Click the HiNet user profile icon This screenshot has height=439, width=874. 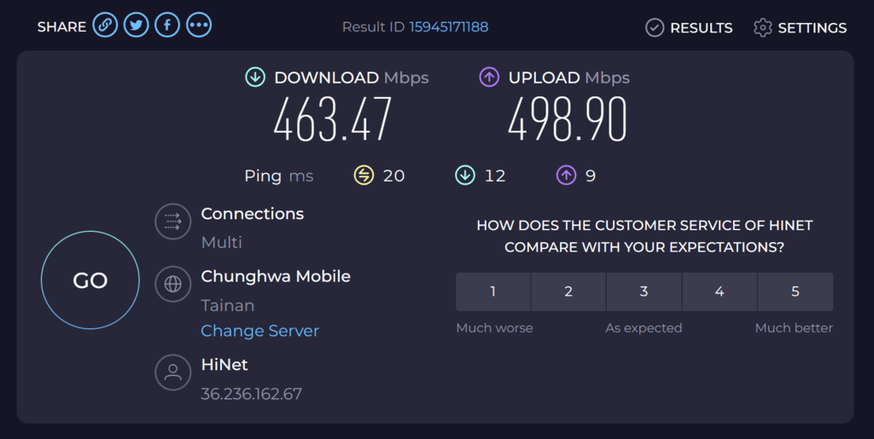tap(172, 373)
